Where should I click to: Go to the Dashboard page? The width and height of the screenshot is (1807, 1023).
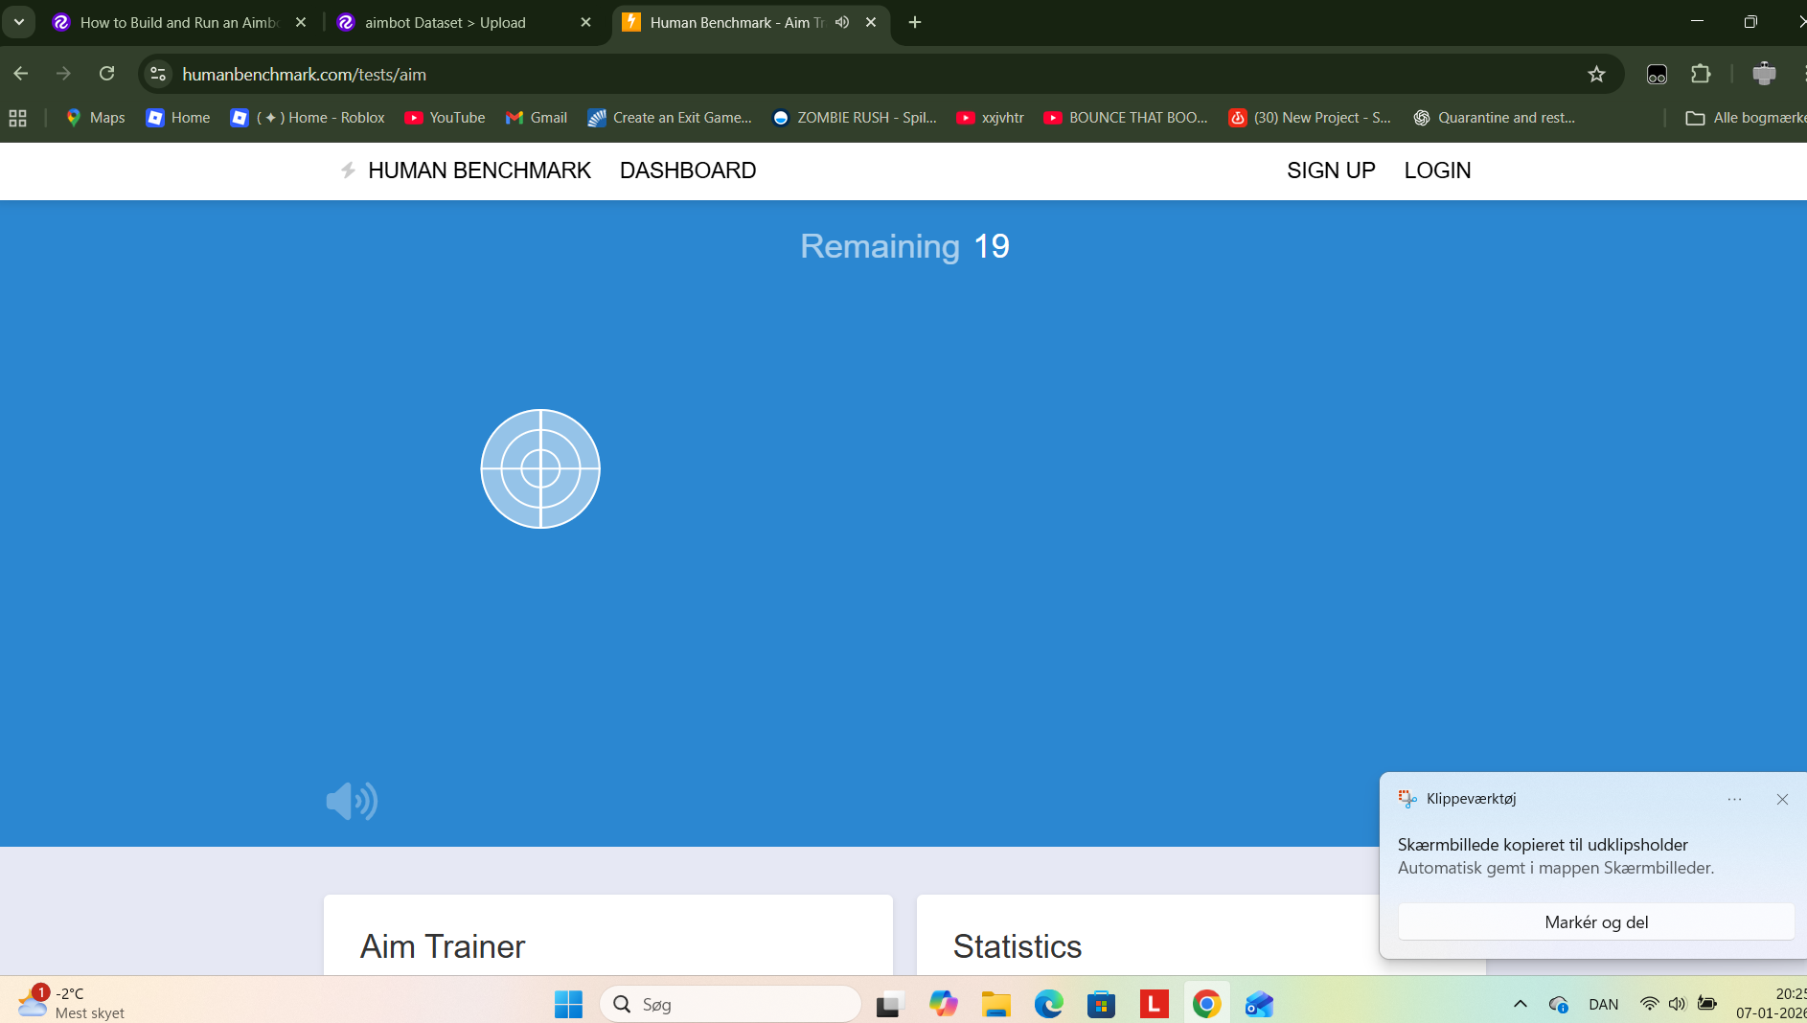(x=688, y=170)
